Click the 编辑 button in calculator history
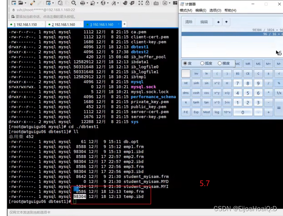Image resolution: width=283 pixels, height=216 pixels. [204, 22]
